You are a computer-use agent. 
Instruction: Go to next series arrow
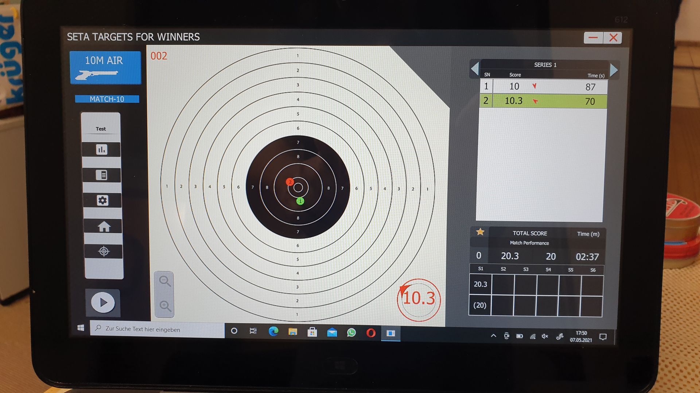[614, 70]
